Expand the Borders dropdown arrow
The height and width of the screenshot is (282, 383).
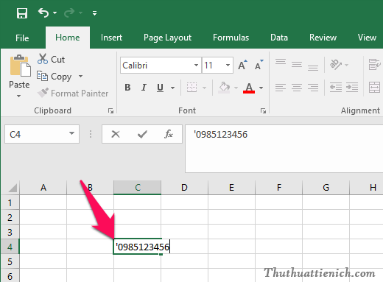[x=204, y=88]
